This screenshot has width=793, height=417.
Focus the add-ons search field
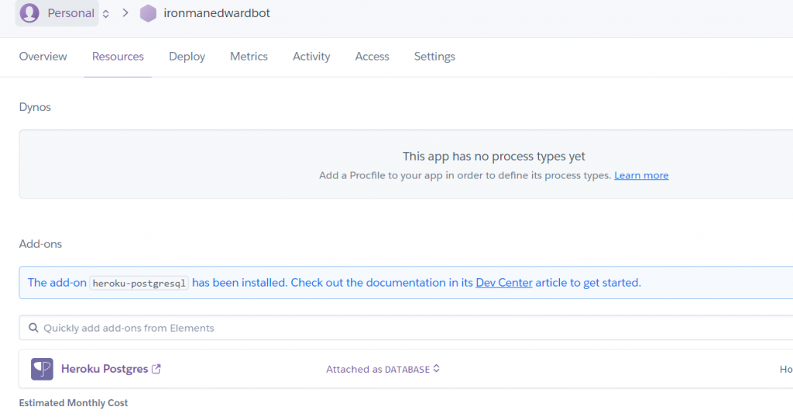pos(406,328)
